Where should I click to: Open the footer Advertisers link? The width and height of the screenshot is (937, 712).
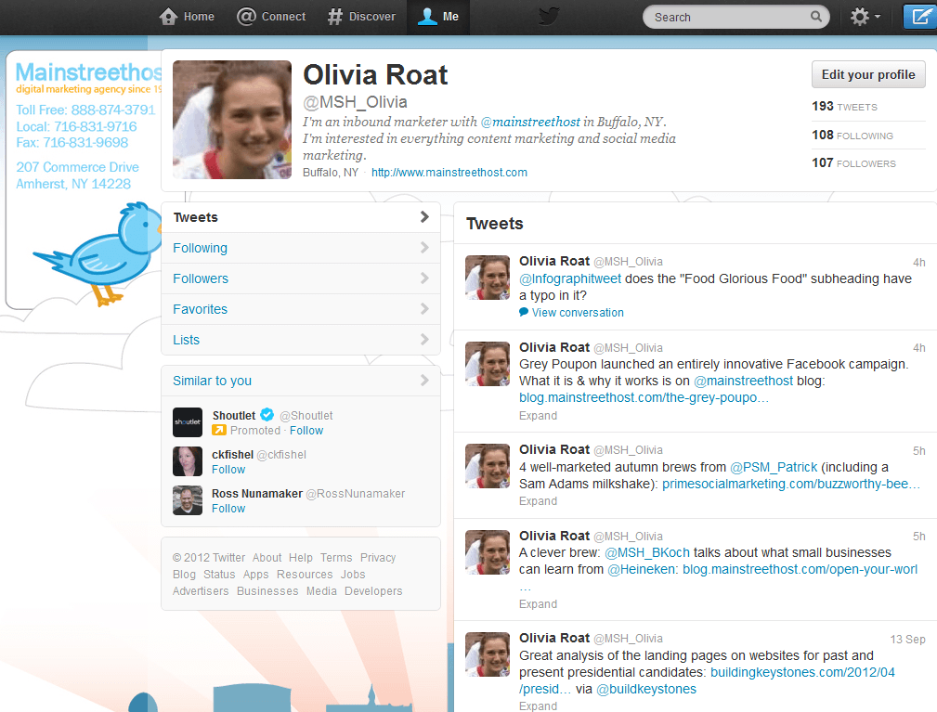[x=201, y=590]
